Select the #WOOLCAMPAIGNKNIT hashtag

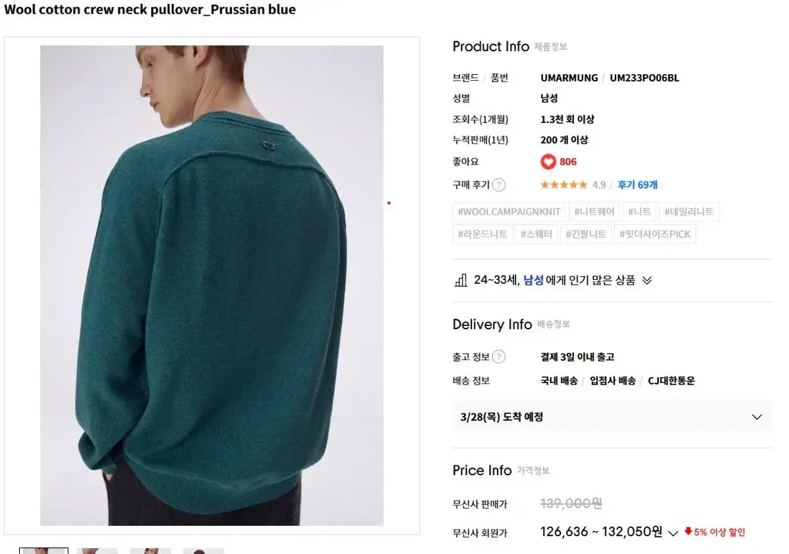509,212
